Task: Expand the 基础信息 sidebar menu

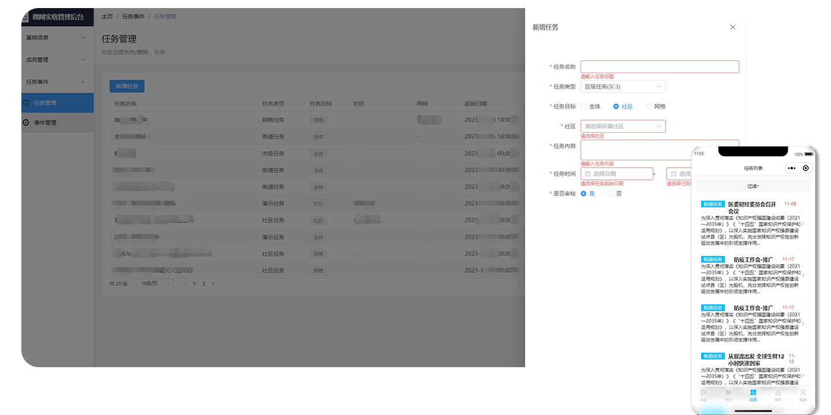Action: [x=55, y=37]
